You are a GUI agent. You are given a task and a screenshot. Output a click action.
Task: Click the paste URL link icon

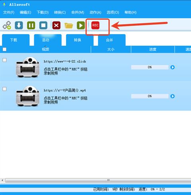(7, 25)
